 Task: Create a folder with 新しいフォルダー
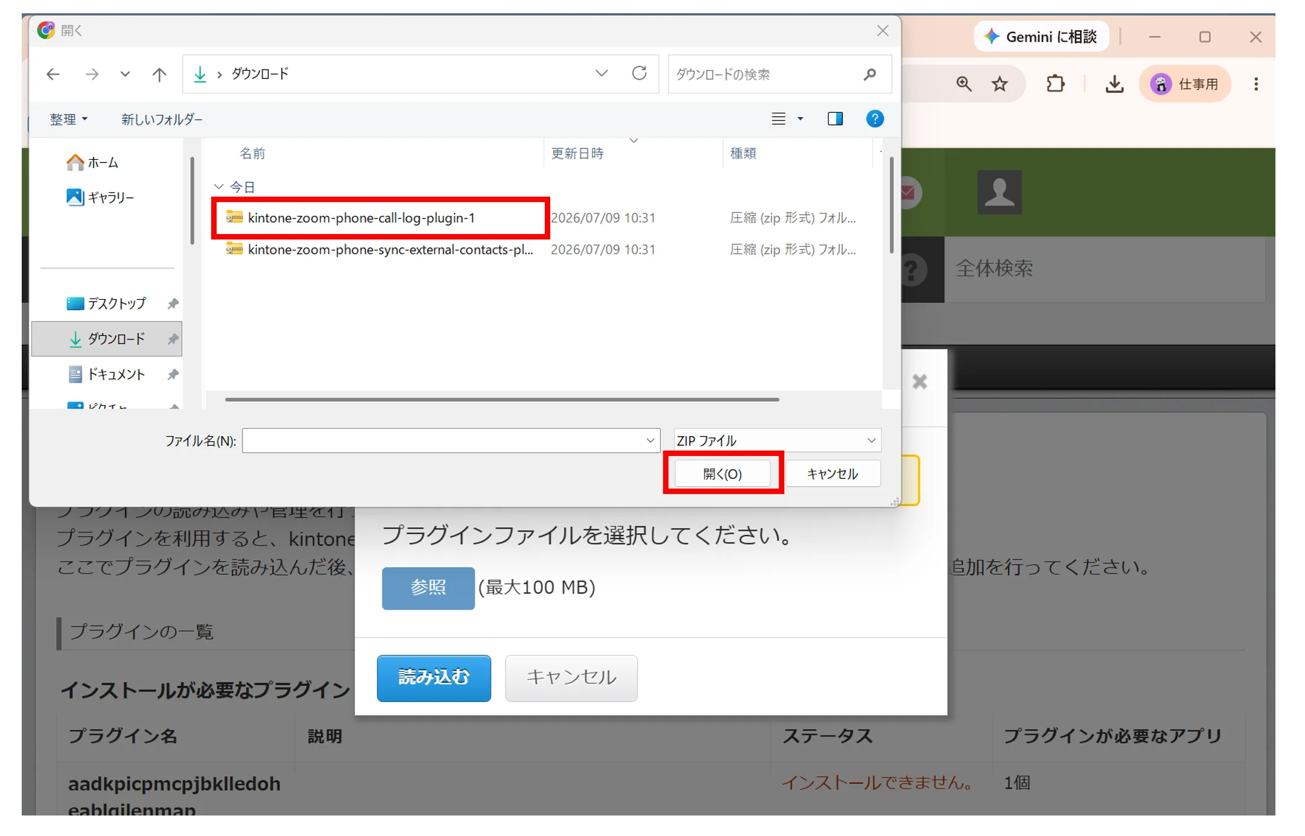(162, 119)
